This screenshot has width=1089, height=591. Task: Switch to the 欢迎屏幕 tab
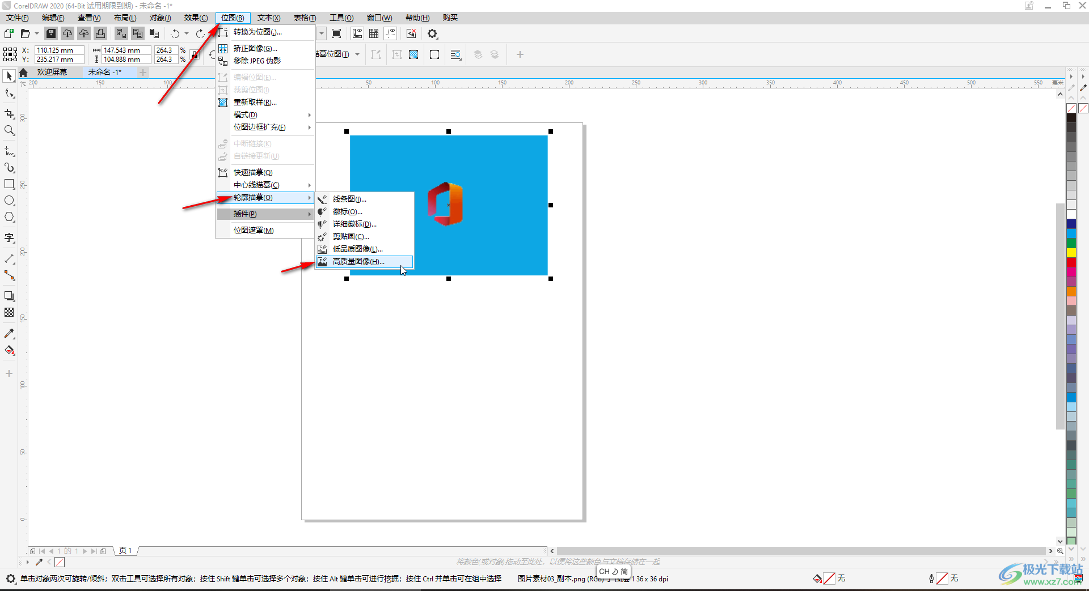52,72
